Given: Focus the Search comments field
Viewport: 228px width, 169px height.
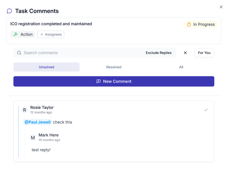Looking at the screenshot, I should (x=95, y=53).
